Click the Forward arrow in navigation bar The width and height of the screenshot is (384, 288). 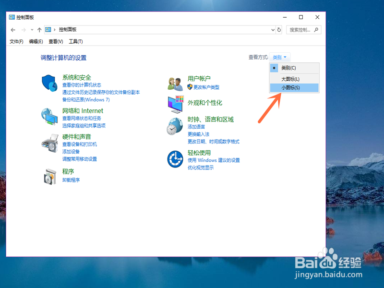coord(24,30)
